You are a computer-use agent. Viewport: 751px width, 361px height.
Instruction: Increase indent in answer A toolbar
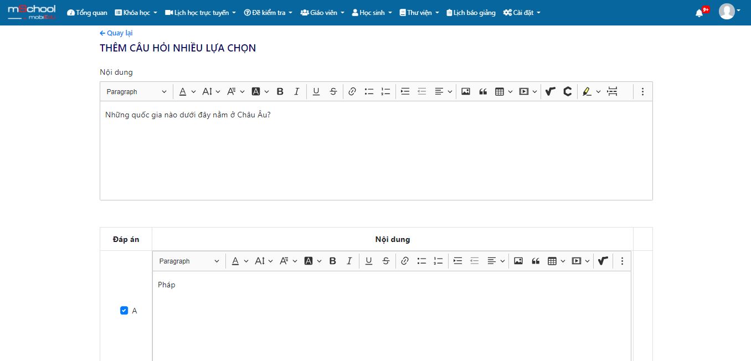457,261
